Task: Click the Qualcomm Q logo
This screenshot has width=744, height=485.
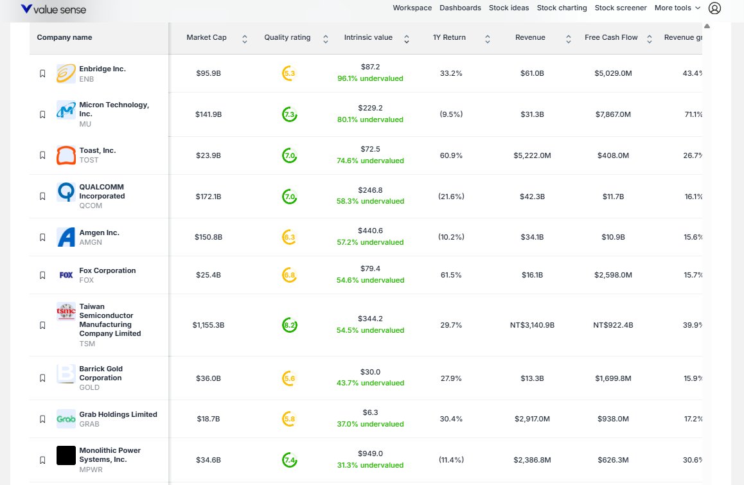Action: pyautogui.click(x=66, y=191)
